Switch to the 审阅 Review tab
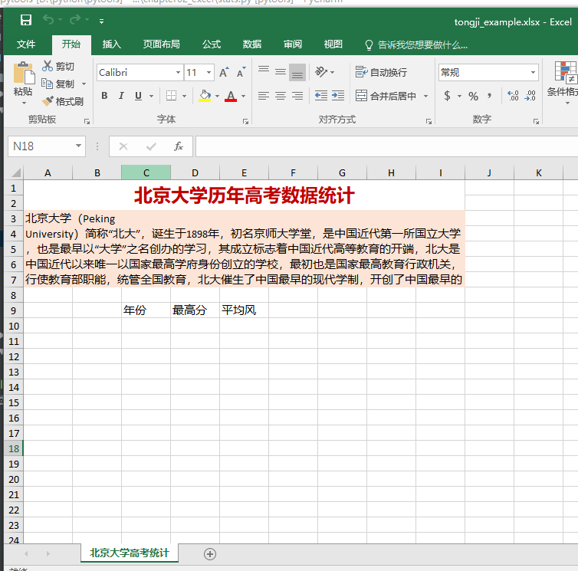The image size is (578, 571). (292, 44)
